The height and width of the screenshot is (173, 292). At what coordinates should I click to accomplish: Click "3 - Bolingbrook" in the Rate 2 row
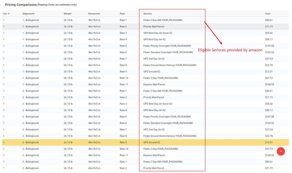(x=31, y=168)
